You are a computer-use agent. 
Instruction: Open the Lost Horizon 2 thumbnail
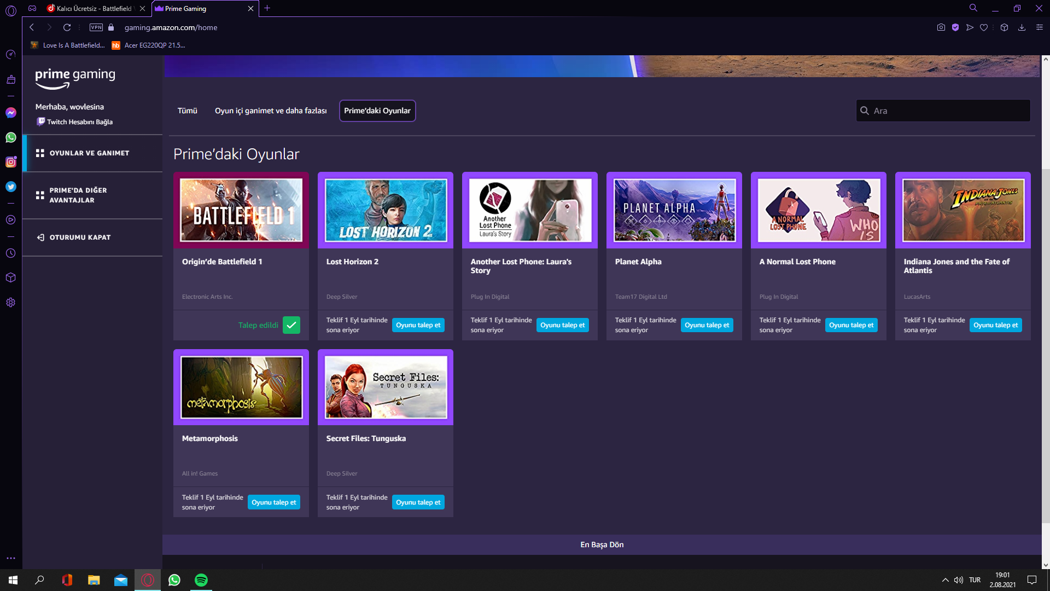[x=386, y=210]
